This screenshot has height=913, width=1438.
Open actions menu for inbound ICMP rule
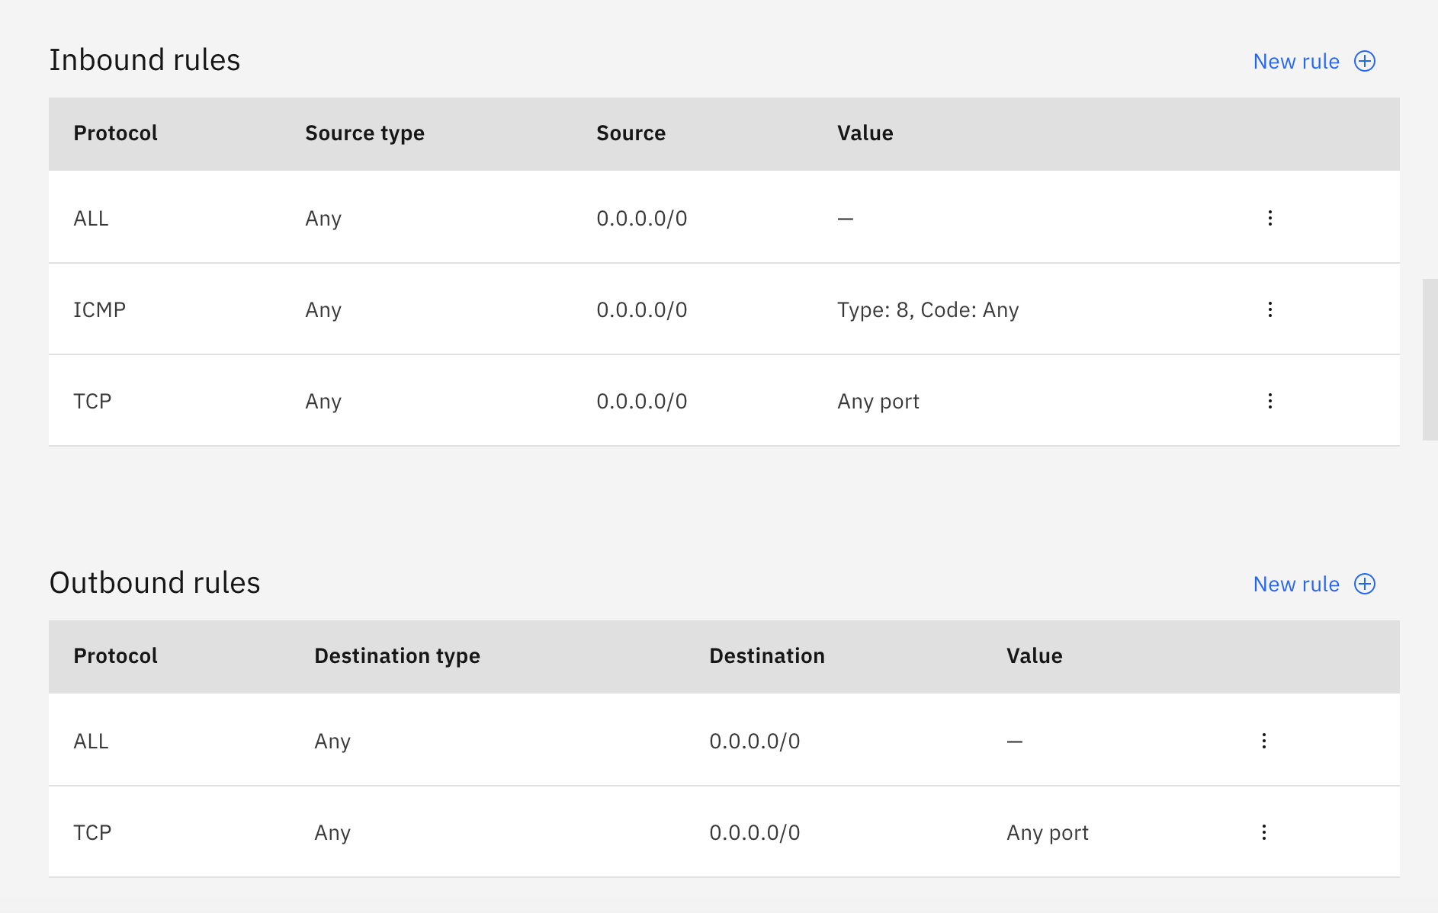coord(1270,309)
